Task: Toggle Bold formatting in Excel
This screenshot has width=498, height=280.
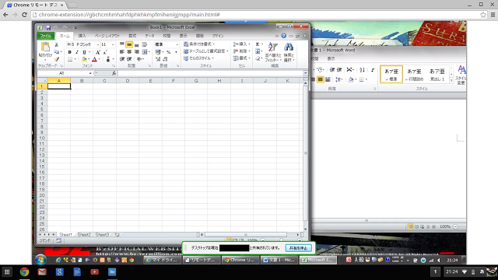Action: click(x=69, y=52)
